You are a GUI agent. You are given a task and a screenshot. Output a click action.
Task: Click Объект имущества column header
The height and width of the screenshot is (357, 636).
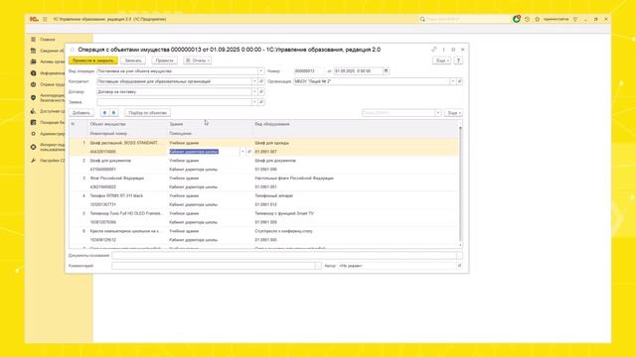[x=107, y=124]
